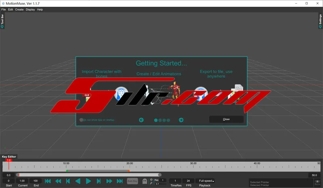
Task: Click the Rate star icon
Action: click(317, 182)
